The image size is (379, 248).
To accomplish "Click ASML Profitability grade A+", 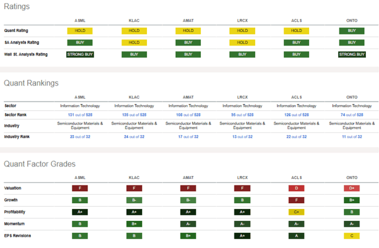I will [80, 212].
